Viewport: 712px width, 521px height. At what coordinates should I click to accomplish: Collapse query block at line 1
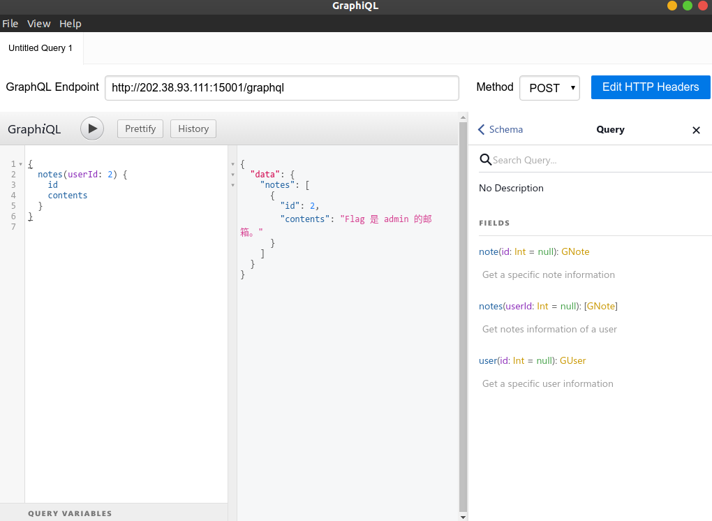tap(20, 164)
